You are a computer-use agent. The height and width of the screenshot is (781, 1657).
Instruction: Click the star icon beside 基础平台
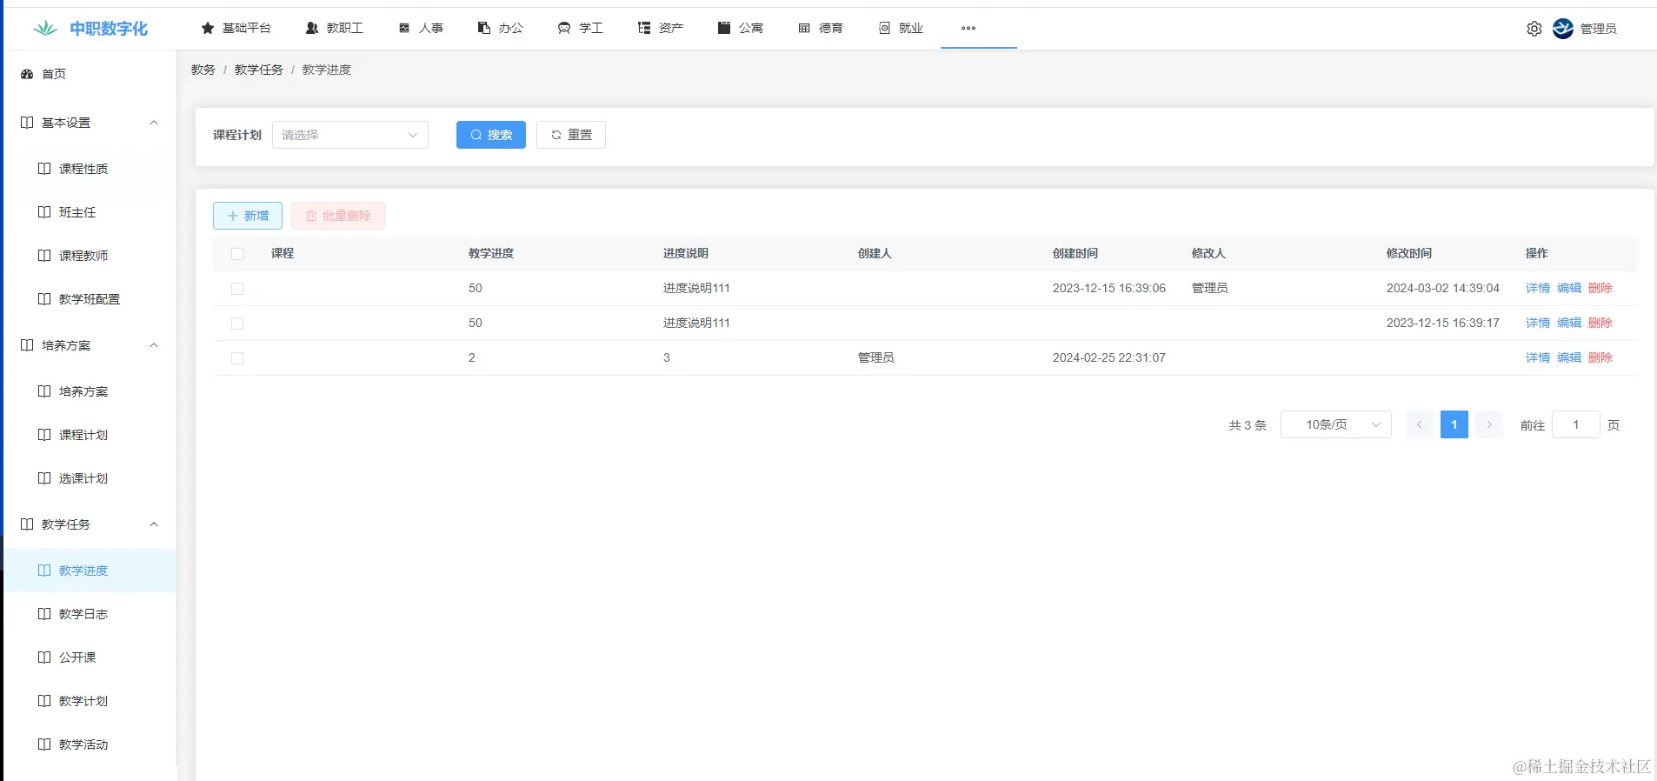click(x=208, y=28)
